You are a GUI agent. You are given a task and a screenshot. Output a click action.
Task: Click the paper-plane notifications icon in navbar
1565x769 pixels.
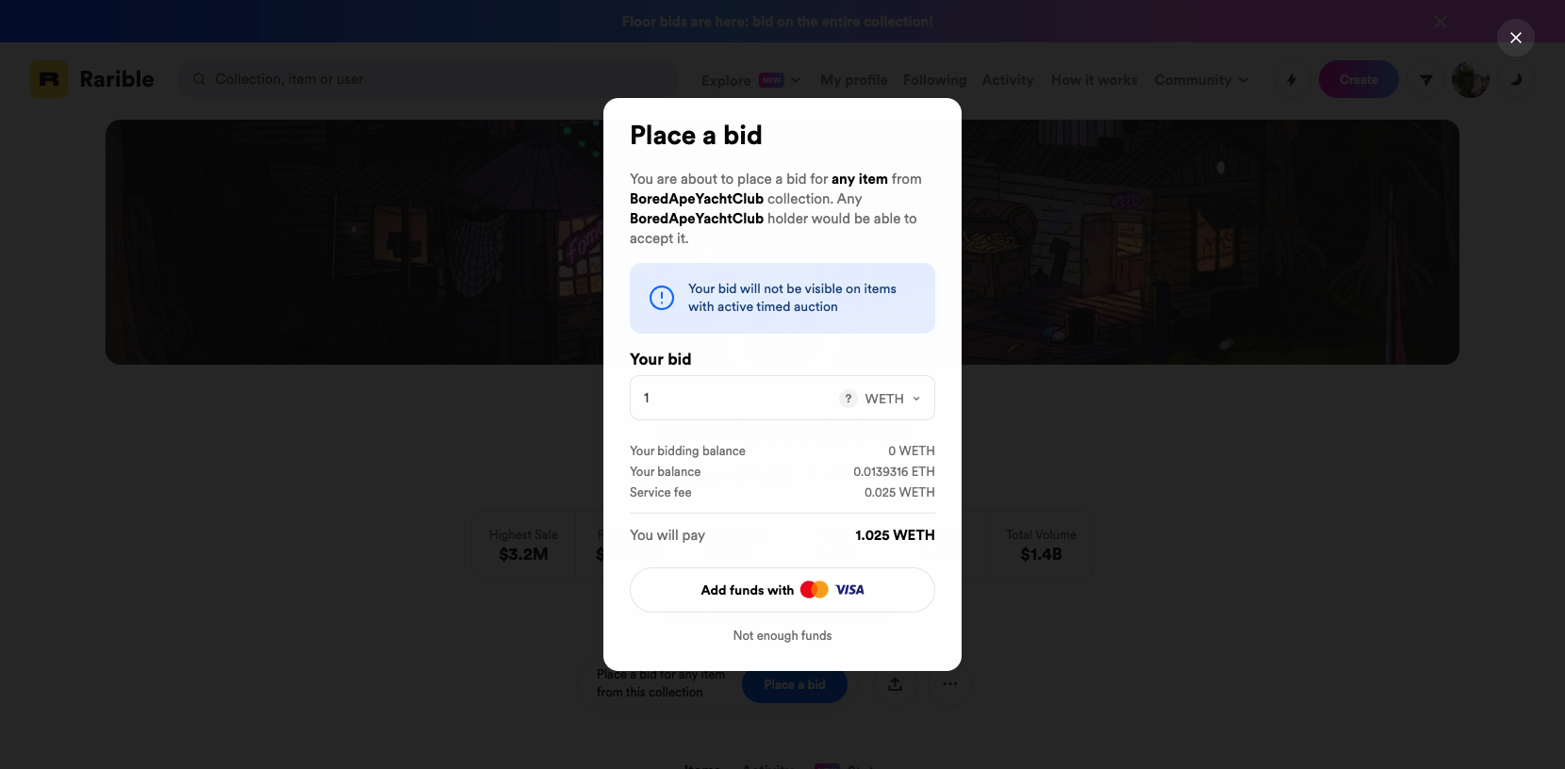1425,80
